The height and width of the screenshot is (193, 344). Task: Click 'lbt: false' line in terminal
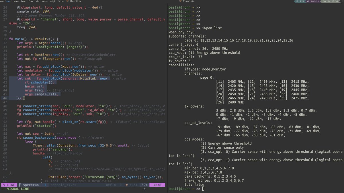point(194,185)
